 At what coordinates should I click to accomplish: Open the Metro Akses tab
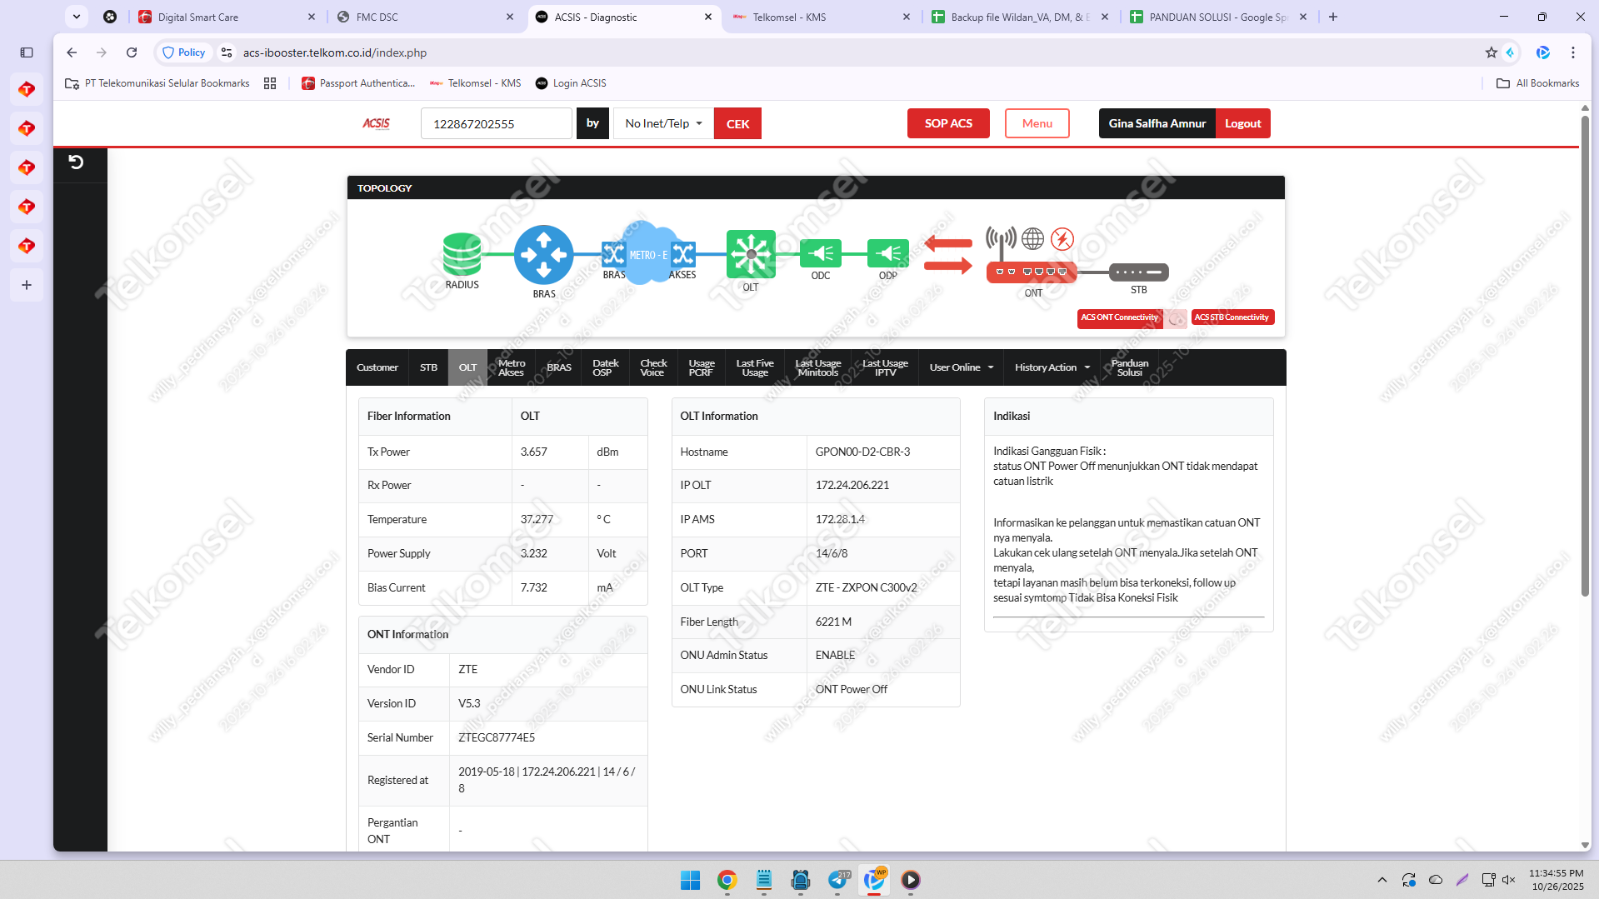point(512,367)
